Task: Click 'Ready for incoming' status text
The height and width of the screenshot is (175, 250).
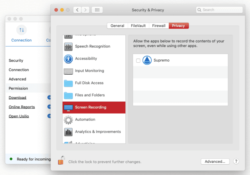Action: click(x=34, y=159)
